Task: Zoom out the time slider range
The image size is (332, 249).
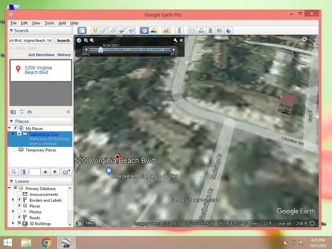Action: coord(86,40)
